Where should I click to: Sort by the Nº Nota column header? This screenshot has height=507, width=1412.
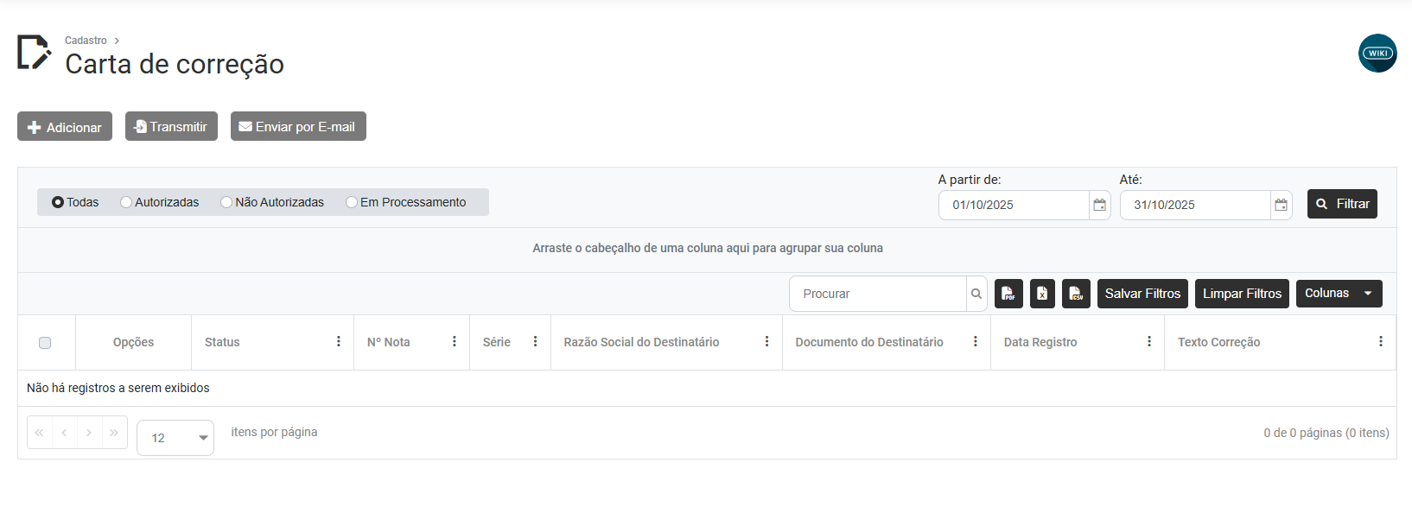point(389,342)
